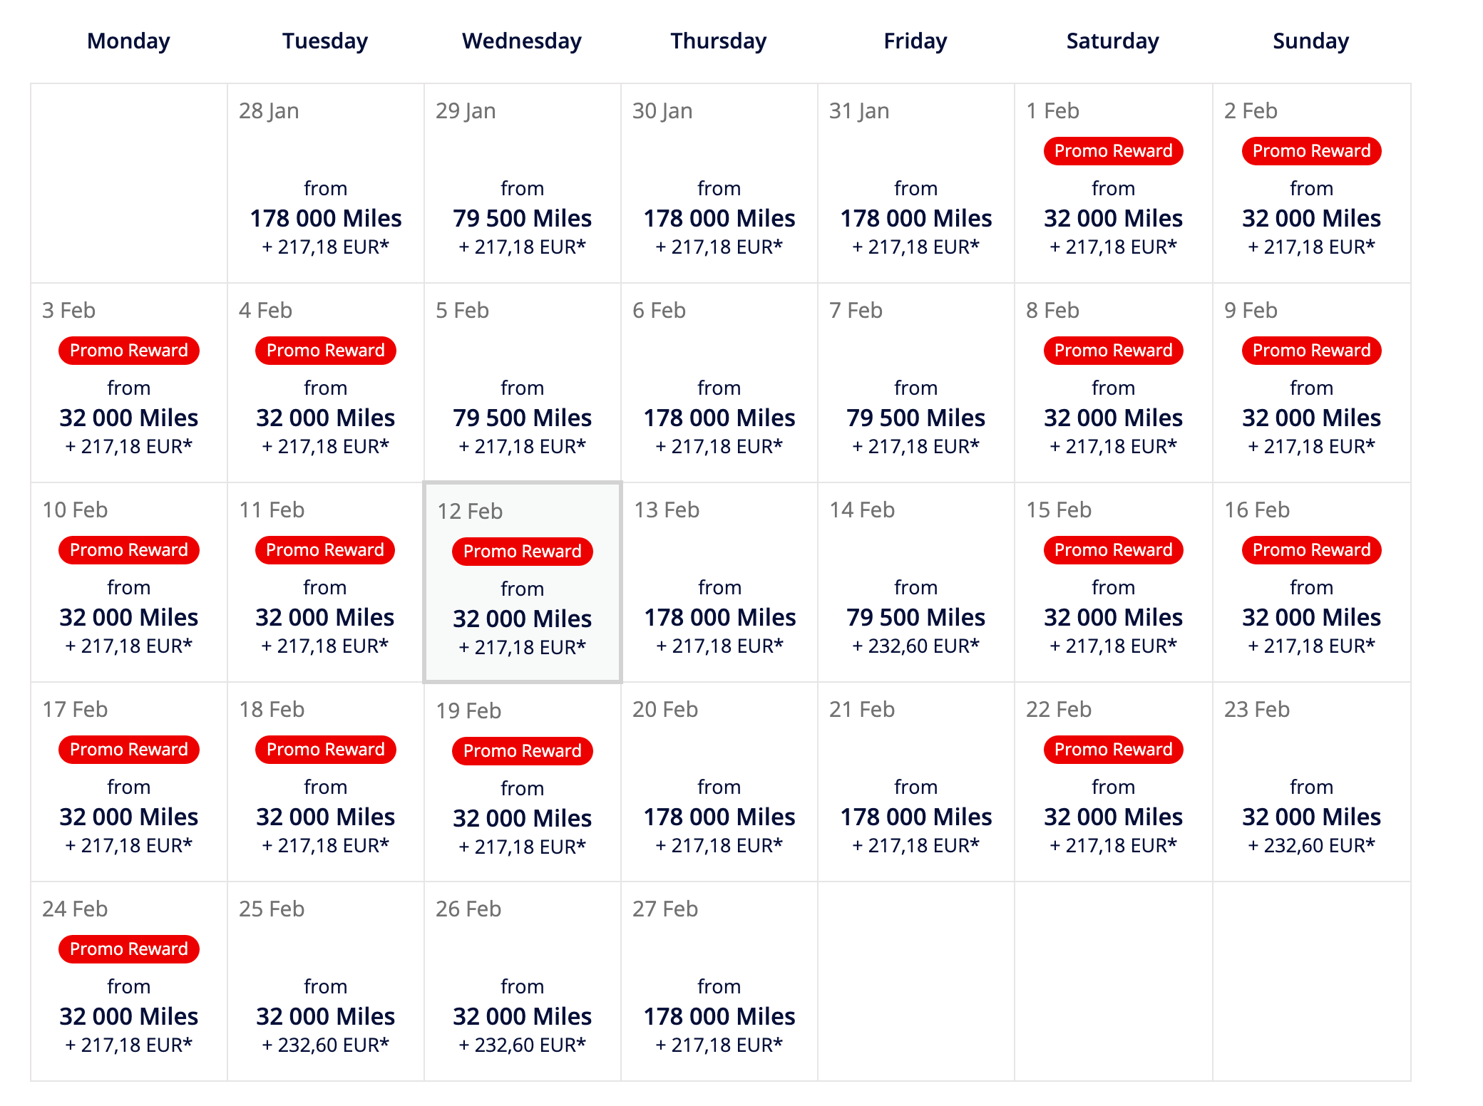1483x1106 pixels.
Task: Click the Promo Reward badge on 2 Feb
Action: coord(1311,151)
